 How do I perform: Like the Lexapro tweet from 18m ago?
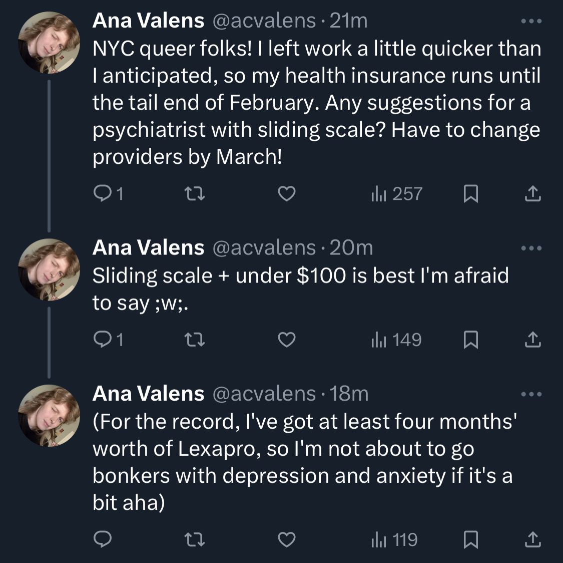pos(286,539)
